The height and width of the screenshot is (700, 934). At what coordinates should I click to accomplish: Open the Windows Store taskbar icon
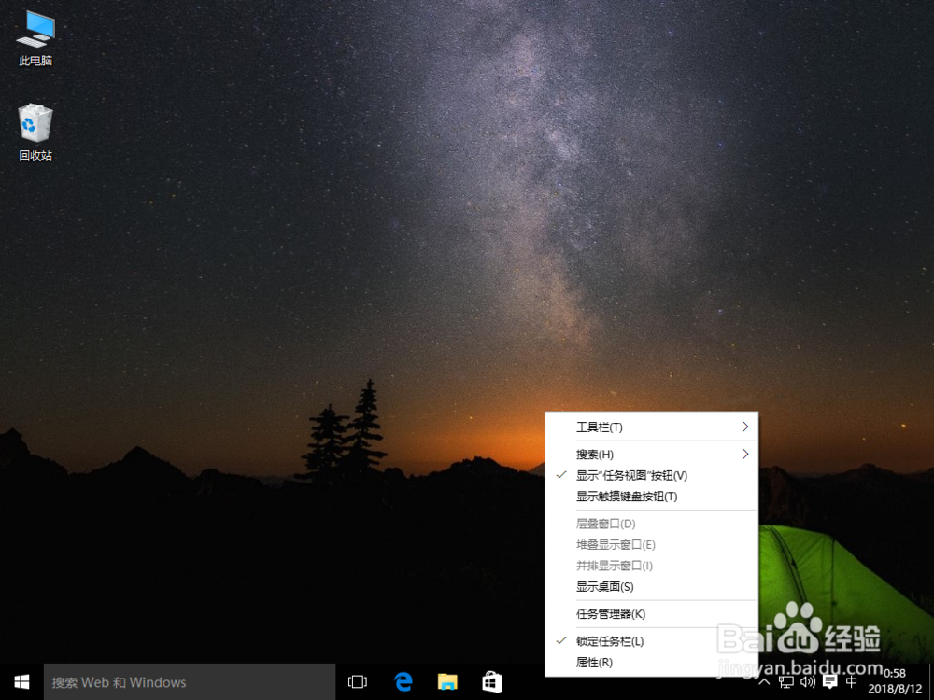pos(491,681)
